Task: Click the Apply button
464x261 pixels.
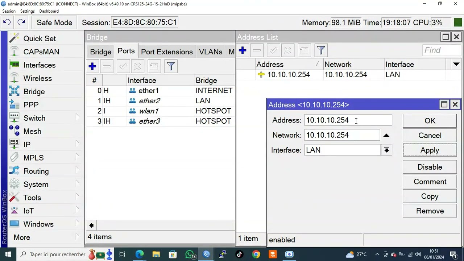Action: tap(430, 150)
